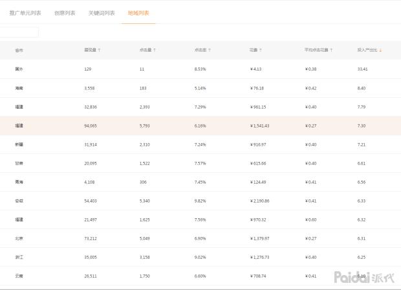Click the impressions value 31,914

coord(91,144)
